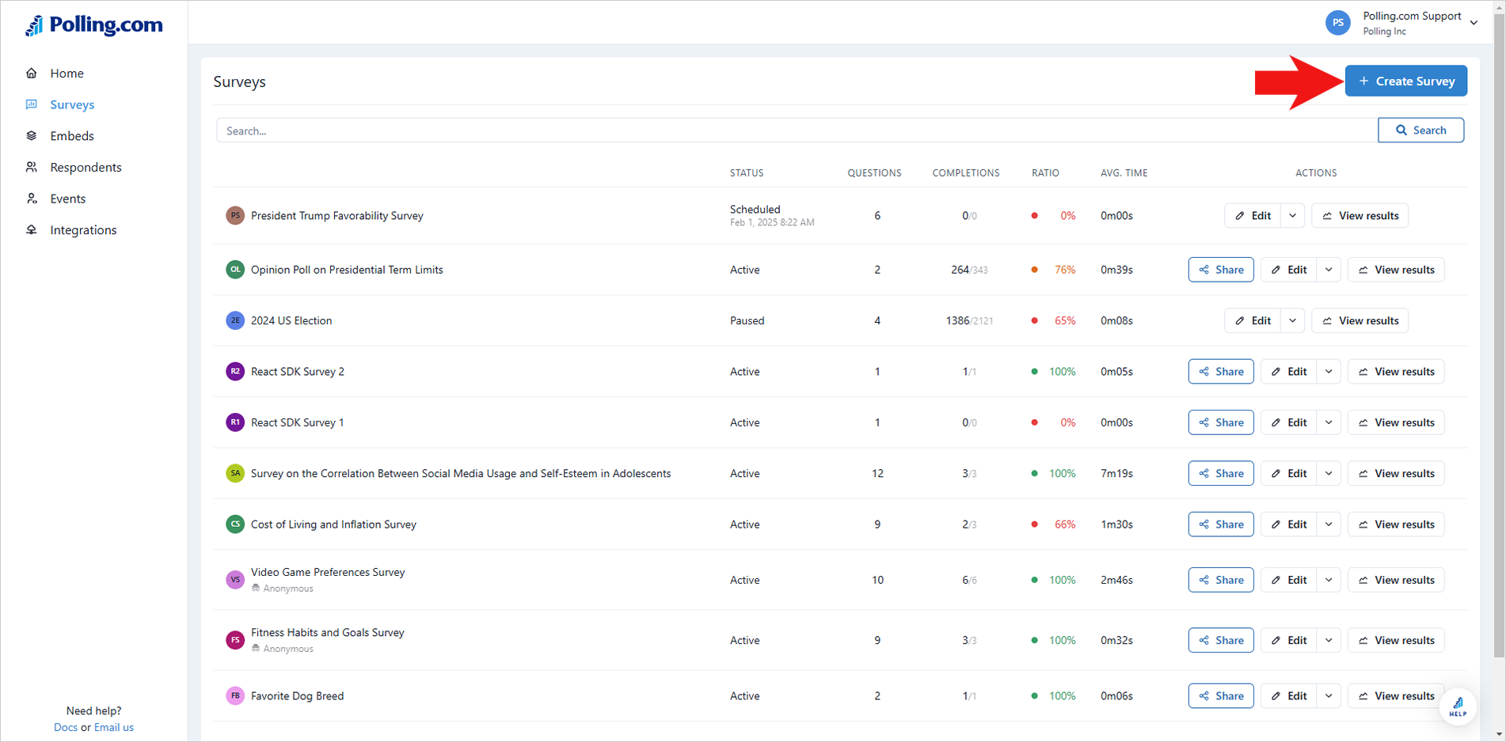The image size is (1506, 742).
Task: Open the Docs link
Action: (66, 727)
